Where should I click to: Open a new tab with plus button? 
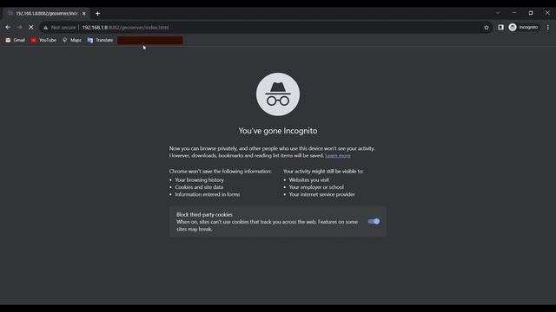point(97,14)
